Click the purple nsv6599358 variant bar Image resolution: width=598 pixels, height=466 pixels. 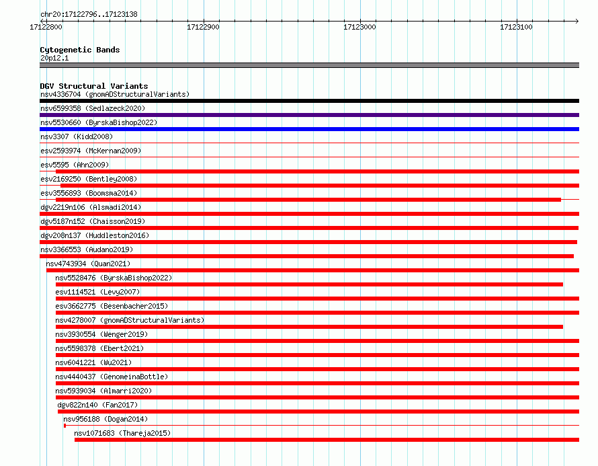(x=309, y=115)
